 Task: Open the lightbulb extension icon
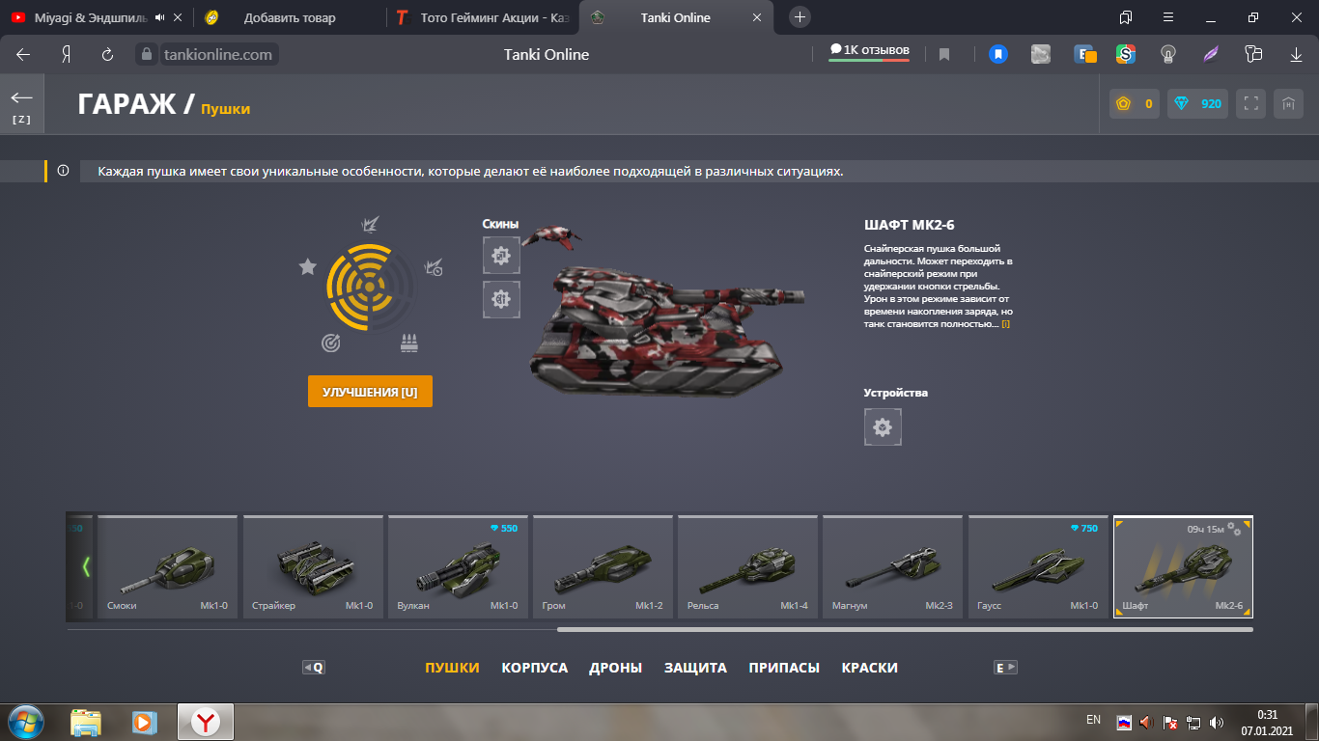pyautogui.click(x=1167, y=54)
